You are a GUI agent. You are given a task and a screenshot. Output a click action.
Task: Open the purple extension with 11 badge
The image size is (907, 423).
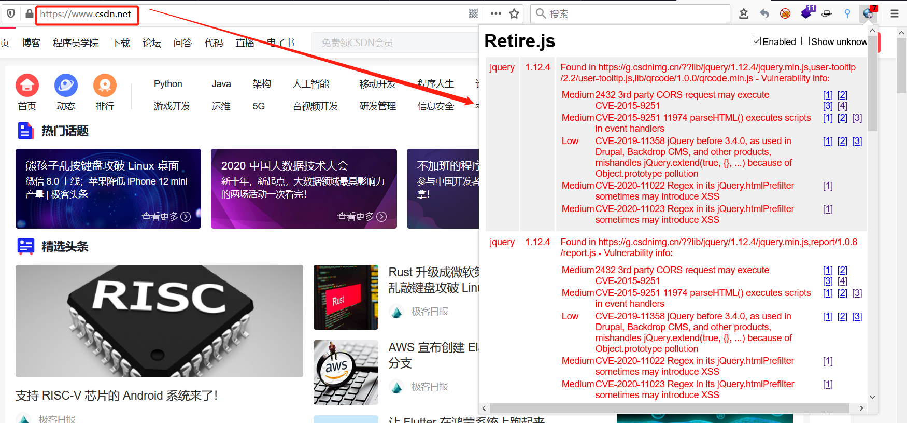point(807,12)
